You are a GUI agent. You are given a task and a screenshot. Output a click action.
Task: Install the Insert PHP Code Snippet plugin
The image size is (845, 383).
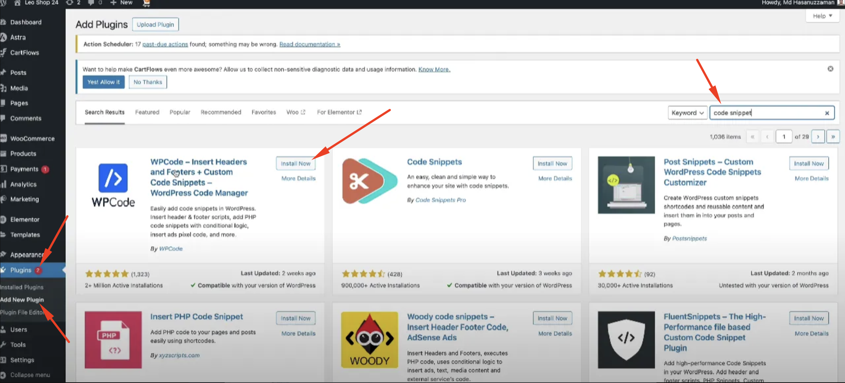[x=295, y=318]
